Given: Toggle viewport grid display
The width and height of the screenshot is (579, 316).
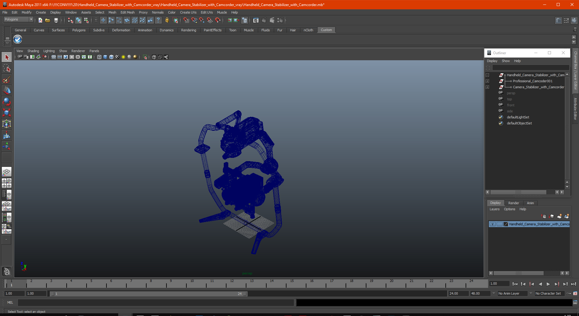Looking at the screenshot, I should click(x=54, y=57).
